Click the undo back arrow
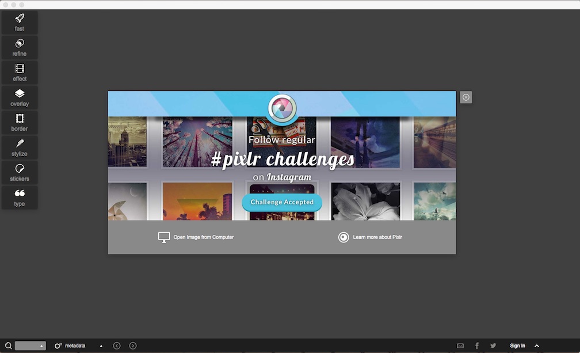This screenshot has height=353, width=580. [116, 346]
